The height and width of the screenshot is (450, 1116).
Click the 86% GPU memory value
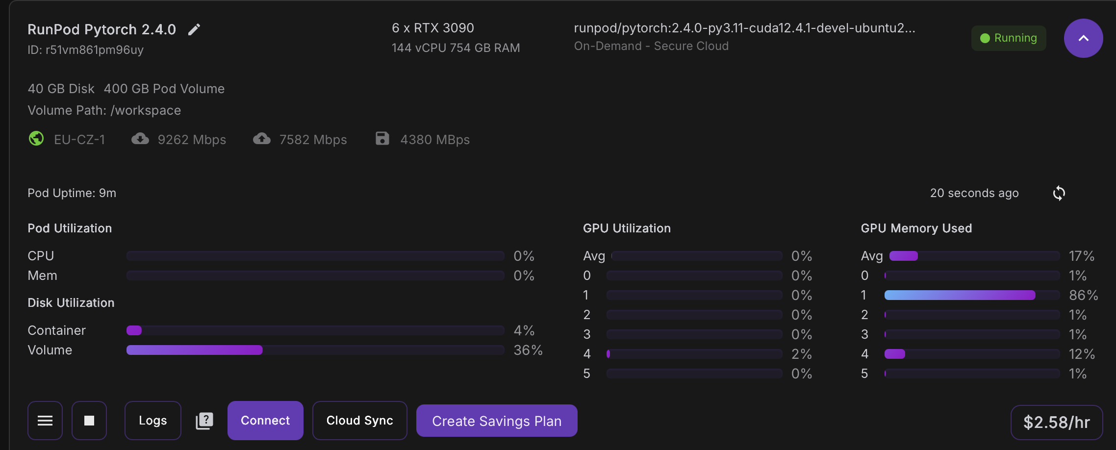(x=1083, y=295)
